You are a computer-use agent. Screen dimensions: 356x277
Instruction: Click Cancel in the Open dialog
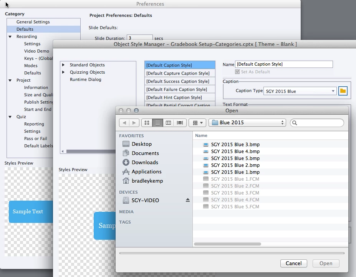click(x=293, y=263)
